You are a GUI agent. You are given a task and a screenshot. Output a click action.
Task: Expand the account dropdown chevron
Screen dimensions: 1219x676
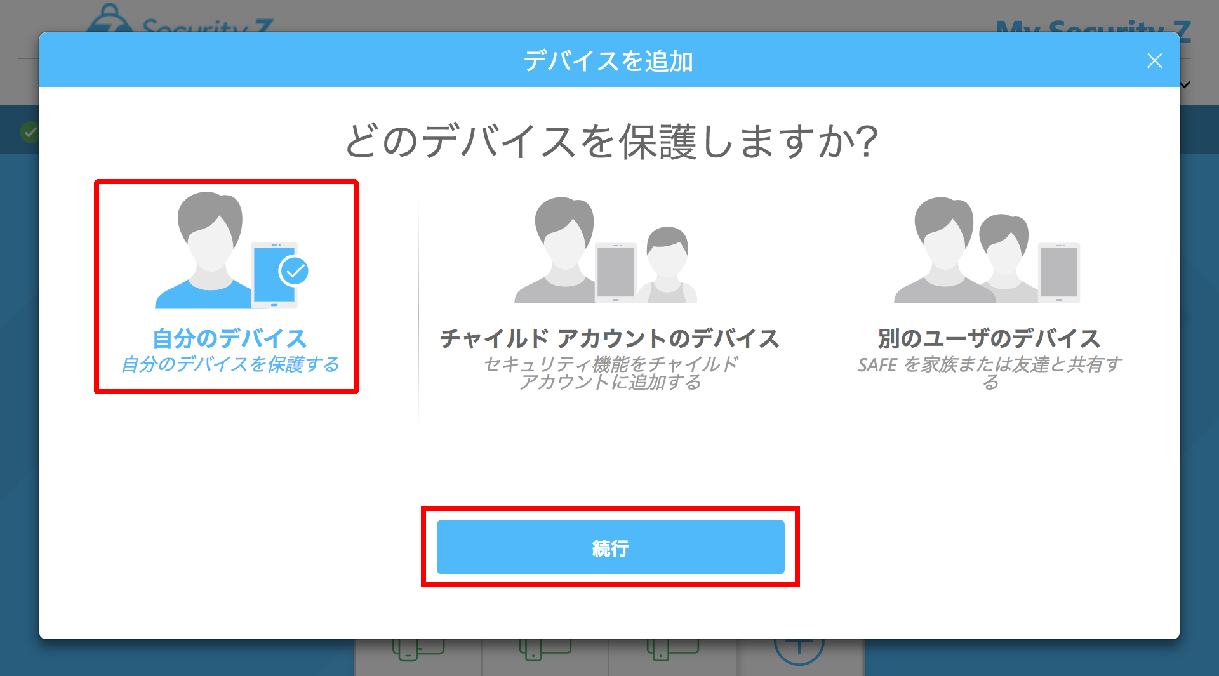(x=1185, y=84)
